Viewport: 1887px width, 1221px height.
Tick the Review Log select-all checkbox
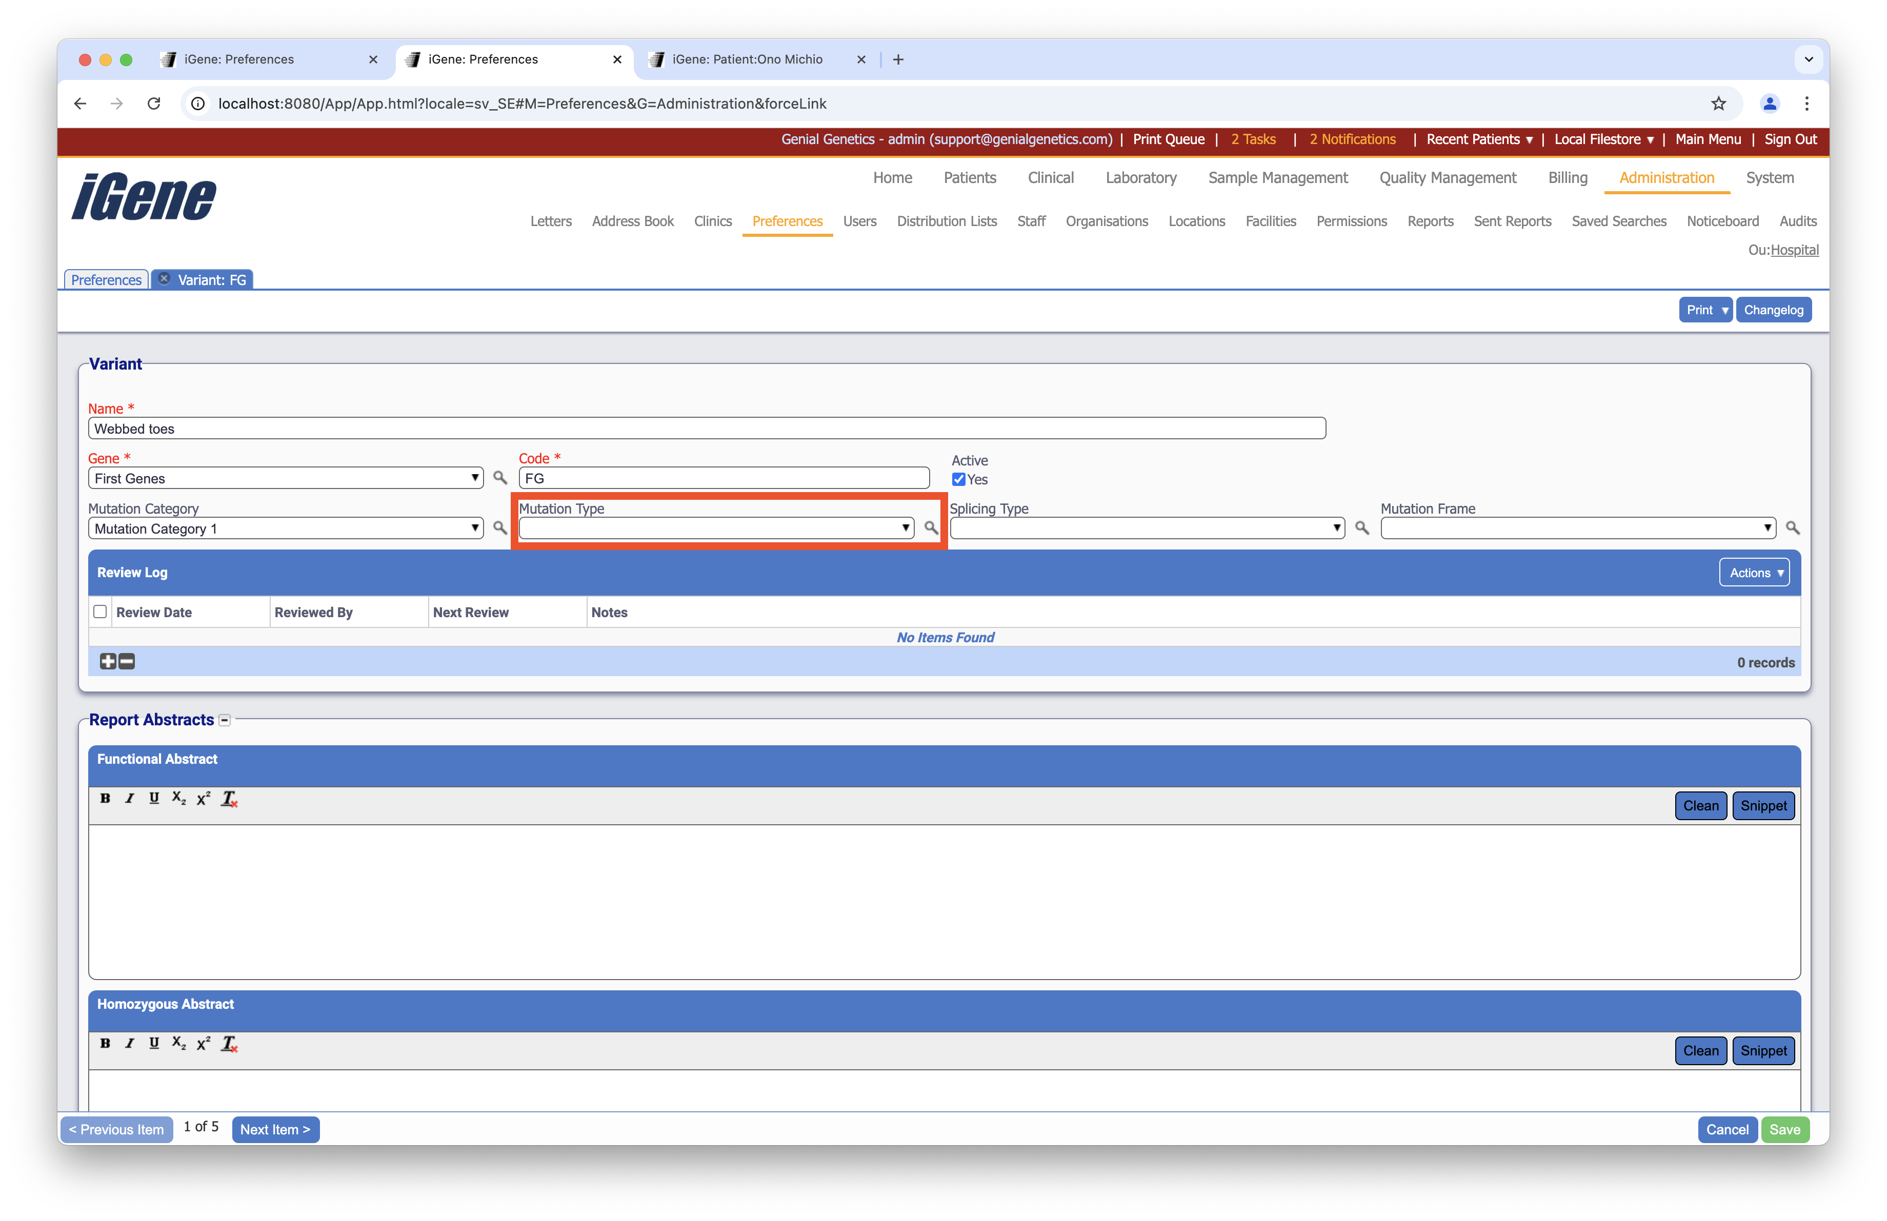(100, 612)
